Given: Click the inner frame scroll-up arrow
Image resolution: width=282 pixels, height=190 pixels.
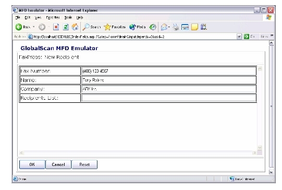Looking at the screenshot, I should (260, 68).
